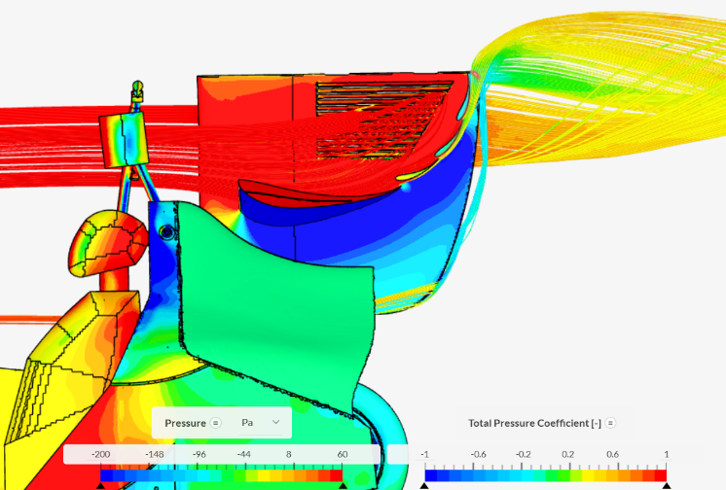This screenshot has width=726, height=490.
Task: Click the coefficient legend minimum marker triangle
Action: 424,485
